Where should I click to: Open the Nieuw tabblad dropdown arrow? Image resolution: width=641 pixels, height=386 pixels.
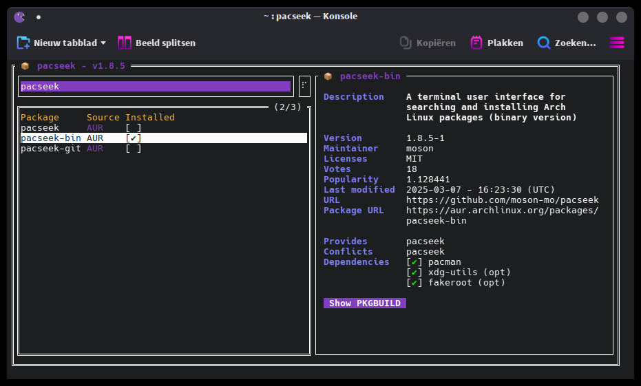(103, 43)
